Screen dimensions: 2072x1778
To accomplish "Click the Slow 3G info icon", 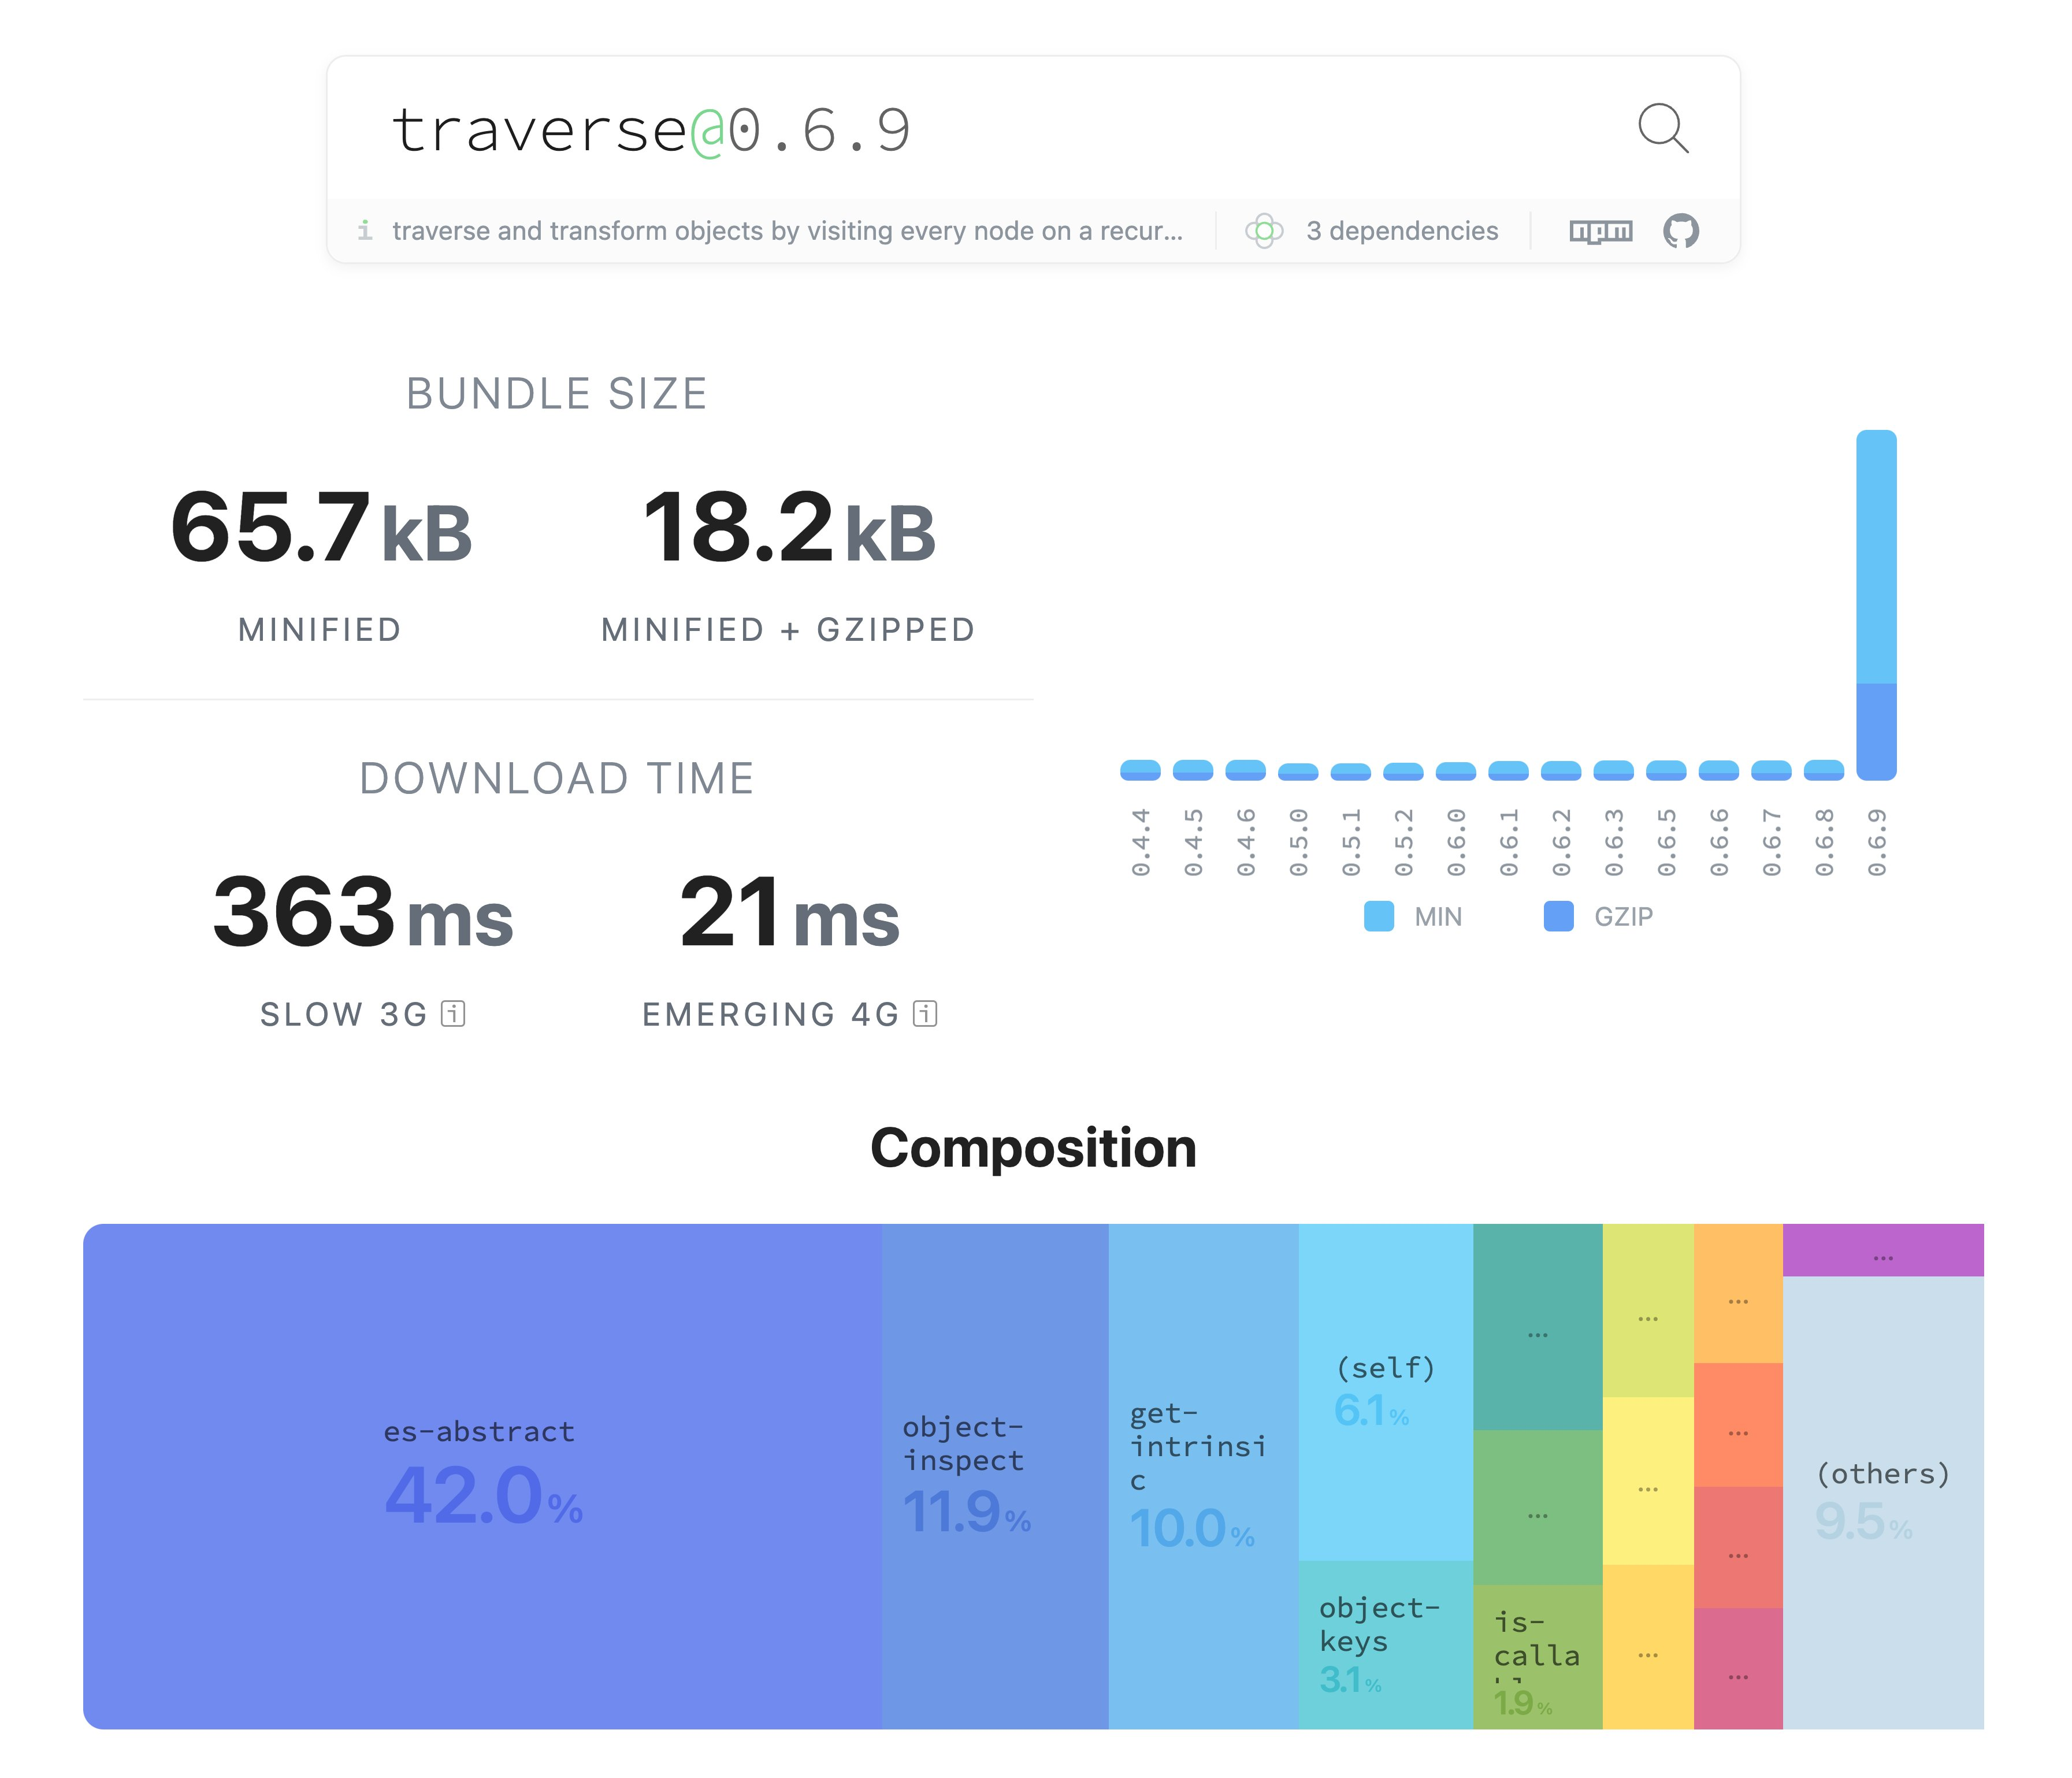I will [453, 1014].
